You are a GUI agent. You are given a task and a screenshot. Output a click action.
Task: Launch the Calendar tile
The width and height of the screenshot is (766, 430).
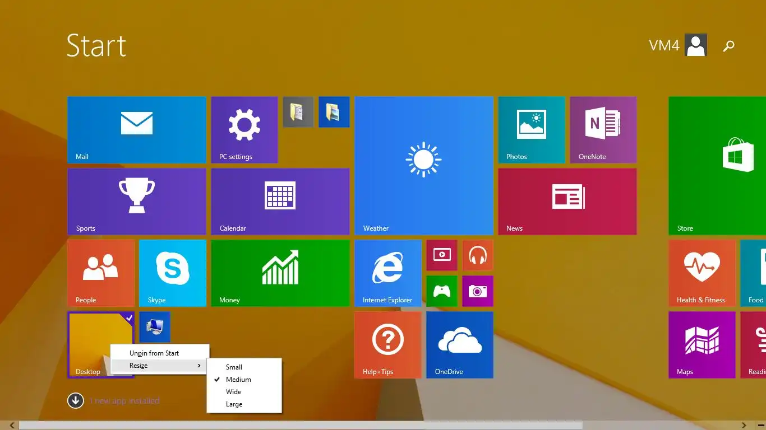click(280, 202)
